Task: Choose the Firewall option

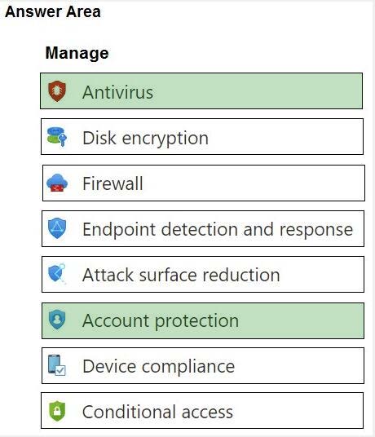Action: pyautogui.click(x=204, y=183)
